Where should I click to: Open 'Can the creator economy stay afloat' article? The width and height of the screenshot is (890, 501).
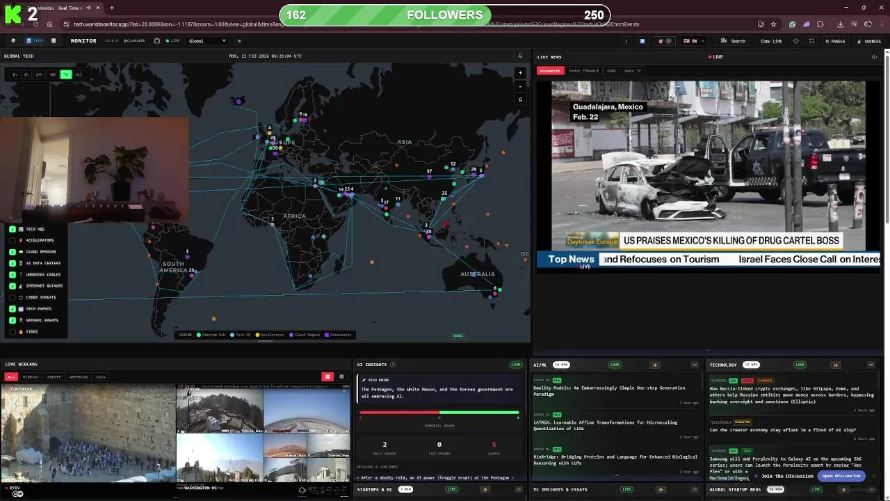point(782,430)
